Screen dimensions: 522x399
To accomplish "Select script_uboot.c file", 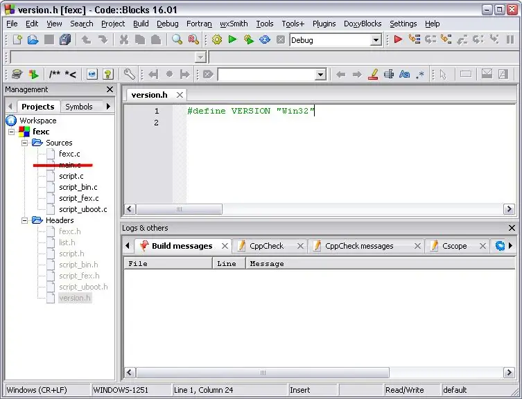I will tap(83, 209).
